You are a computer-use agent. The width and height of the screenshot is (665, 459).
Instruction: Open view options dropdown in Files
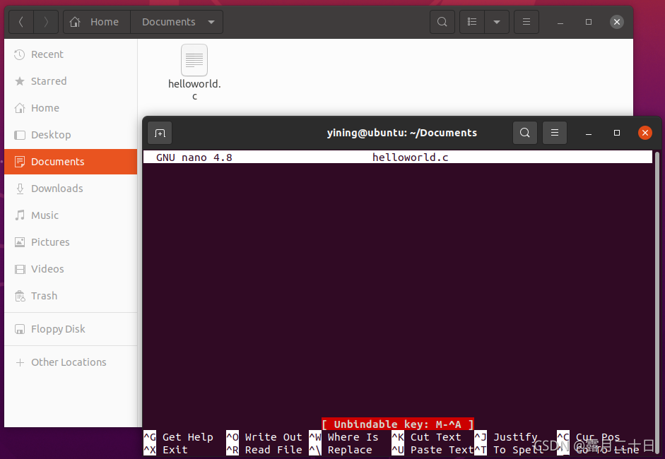click(497, 22)
